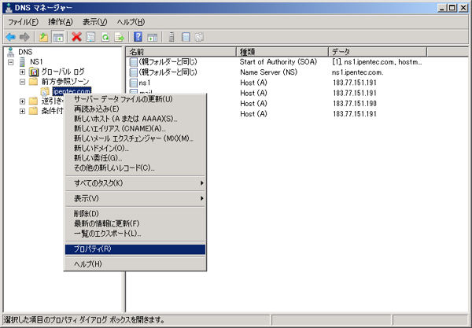Select the 183.77.151.190 data cell

tap(355, 104)
